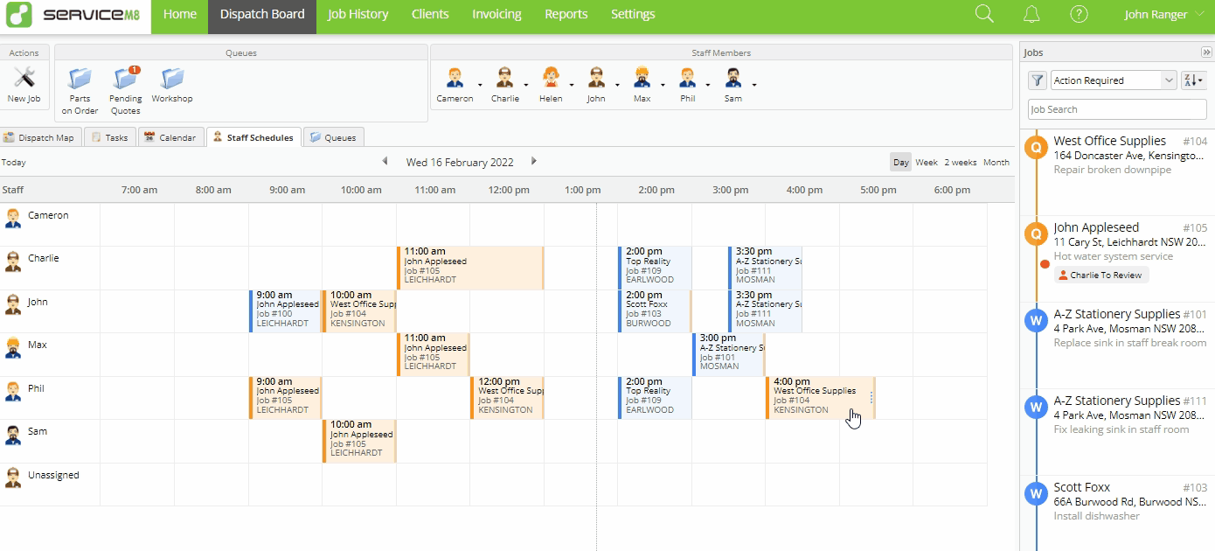Switch schedule to Week view
Viewport: 1215px width, 551px height.
pyautogui.click(x=927, y=162)
